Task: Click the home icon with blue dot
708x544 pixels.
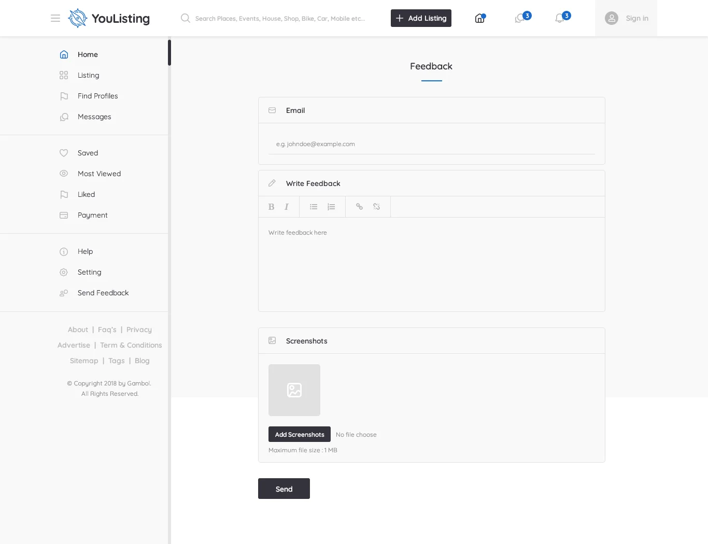Action: (479, 19)
